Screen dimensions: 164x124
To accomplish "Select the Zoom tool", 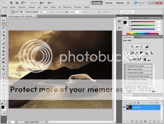I will click(x=4, y=100).
